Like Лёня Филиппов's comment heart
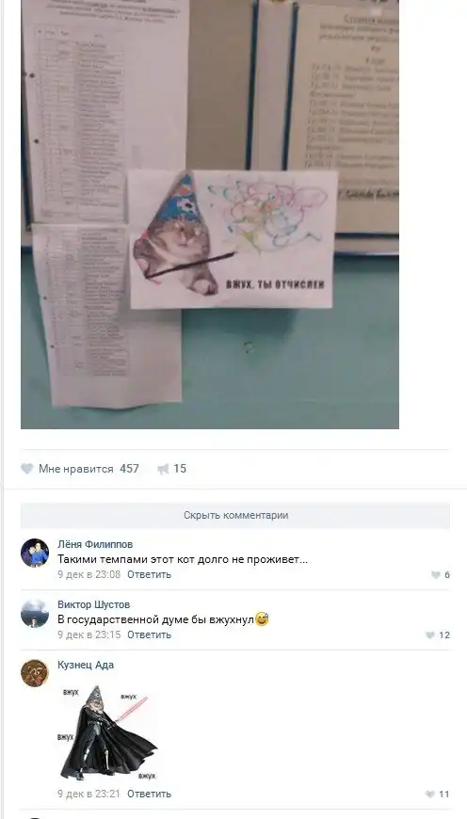467x819 pixels. tap(435, 575)
